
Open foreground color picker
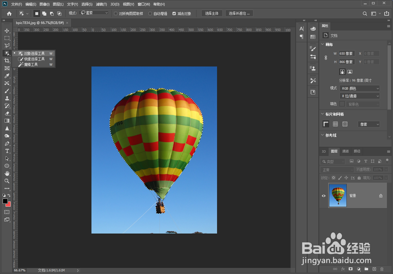pos(5,201)
